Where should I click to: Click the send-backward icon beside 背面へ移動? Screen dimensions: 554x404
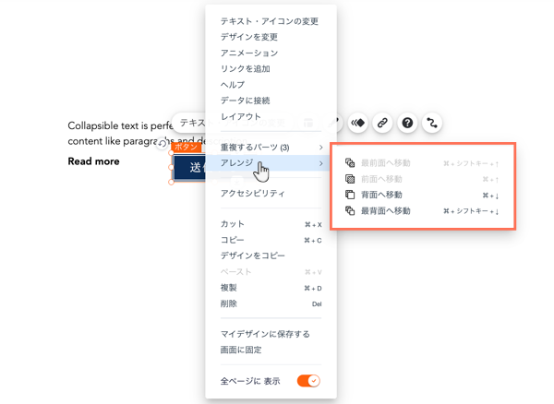click(350, 195)
